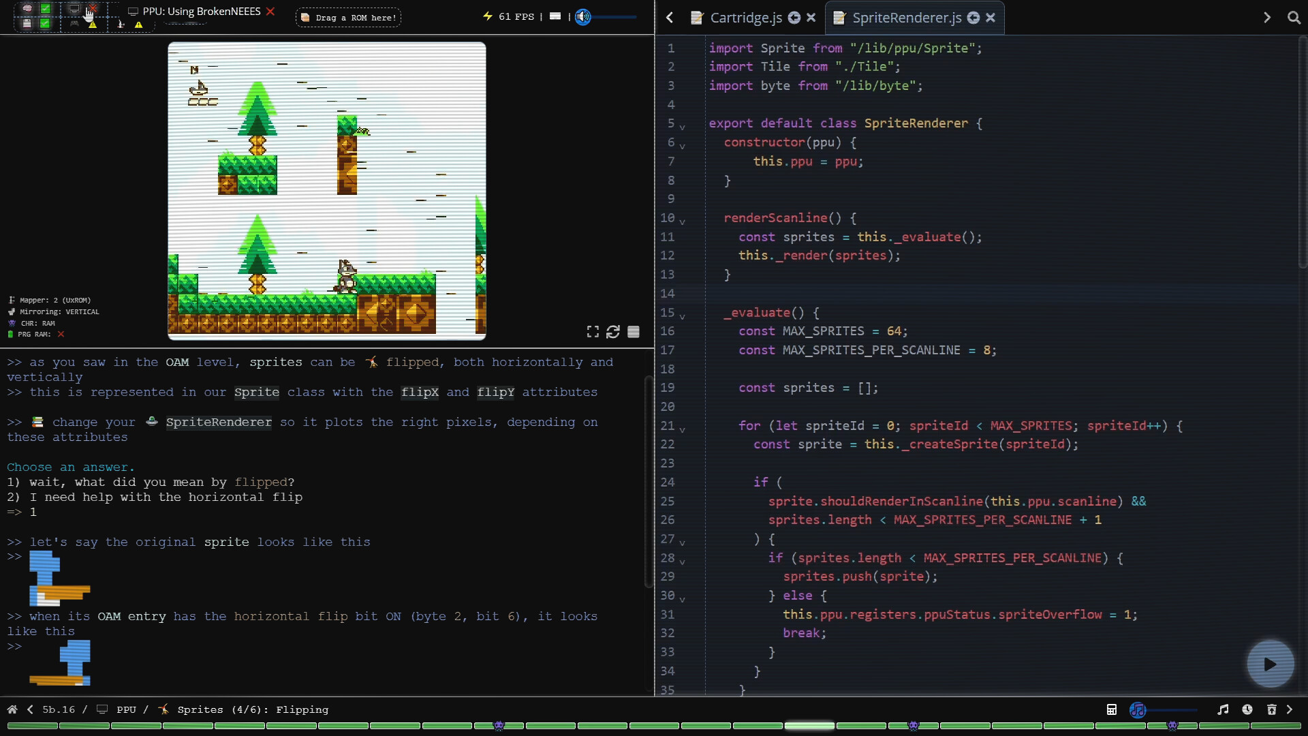Select the PPU: Using BrokenNEEES tab
Screen dimensions: 1308x736
pyautogui.click(x=198, y=11)
